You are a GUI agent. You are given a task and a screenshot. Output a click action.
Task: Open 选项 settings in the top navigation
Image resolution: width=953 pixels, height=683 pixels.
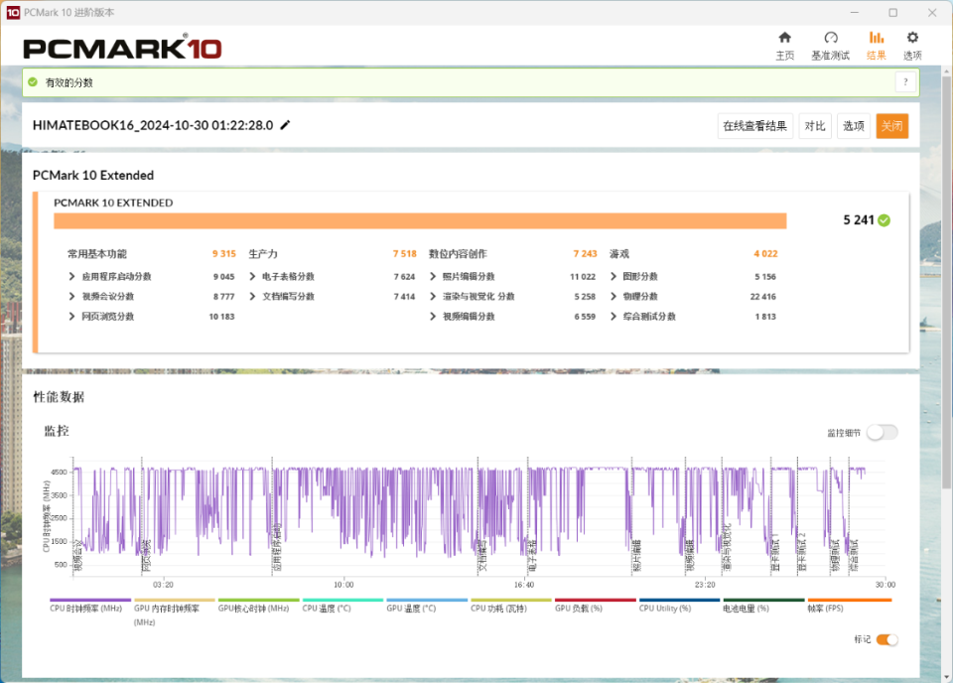click(x=912, y=47)
